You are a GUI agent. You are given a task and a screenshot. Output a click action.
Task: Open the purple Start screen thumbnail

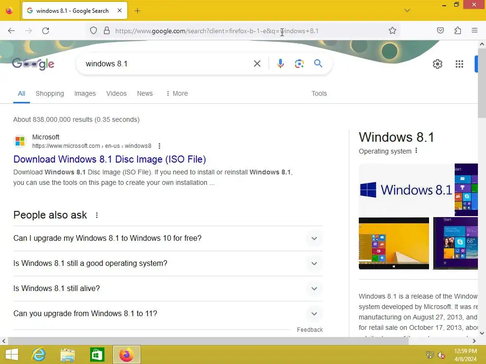(x=455, y=243)
